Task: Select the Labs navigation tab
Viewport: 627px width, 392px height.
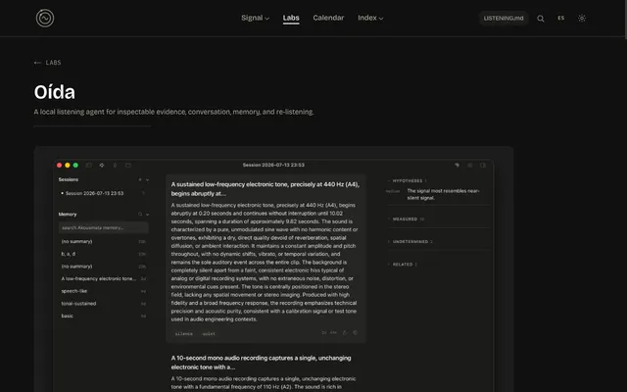Action: pos(291,18)
